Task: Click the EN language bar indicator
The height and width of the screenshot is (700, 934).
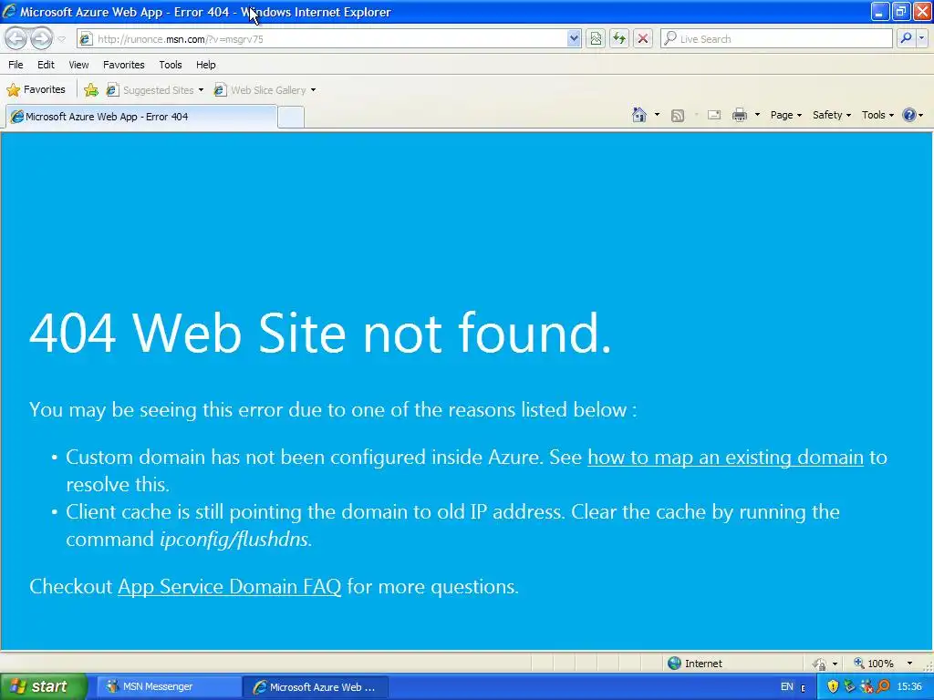Action: click(787, 687)
